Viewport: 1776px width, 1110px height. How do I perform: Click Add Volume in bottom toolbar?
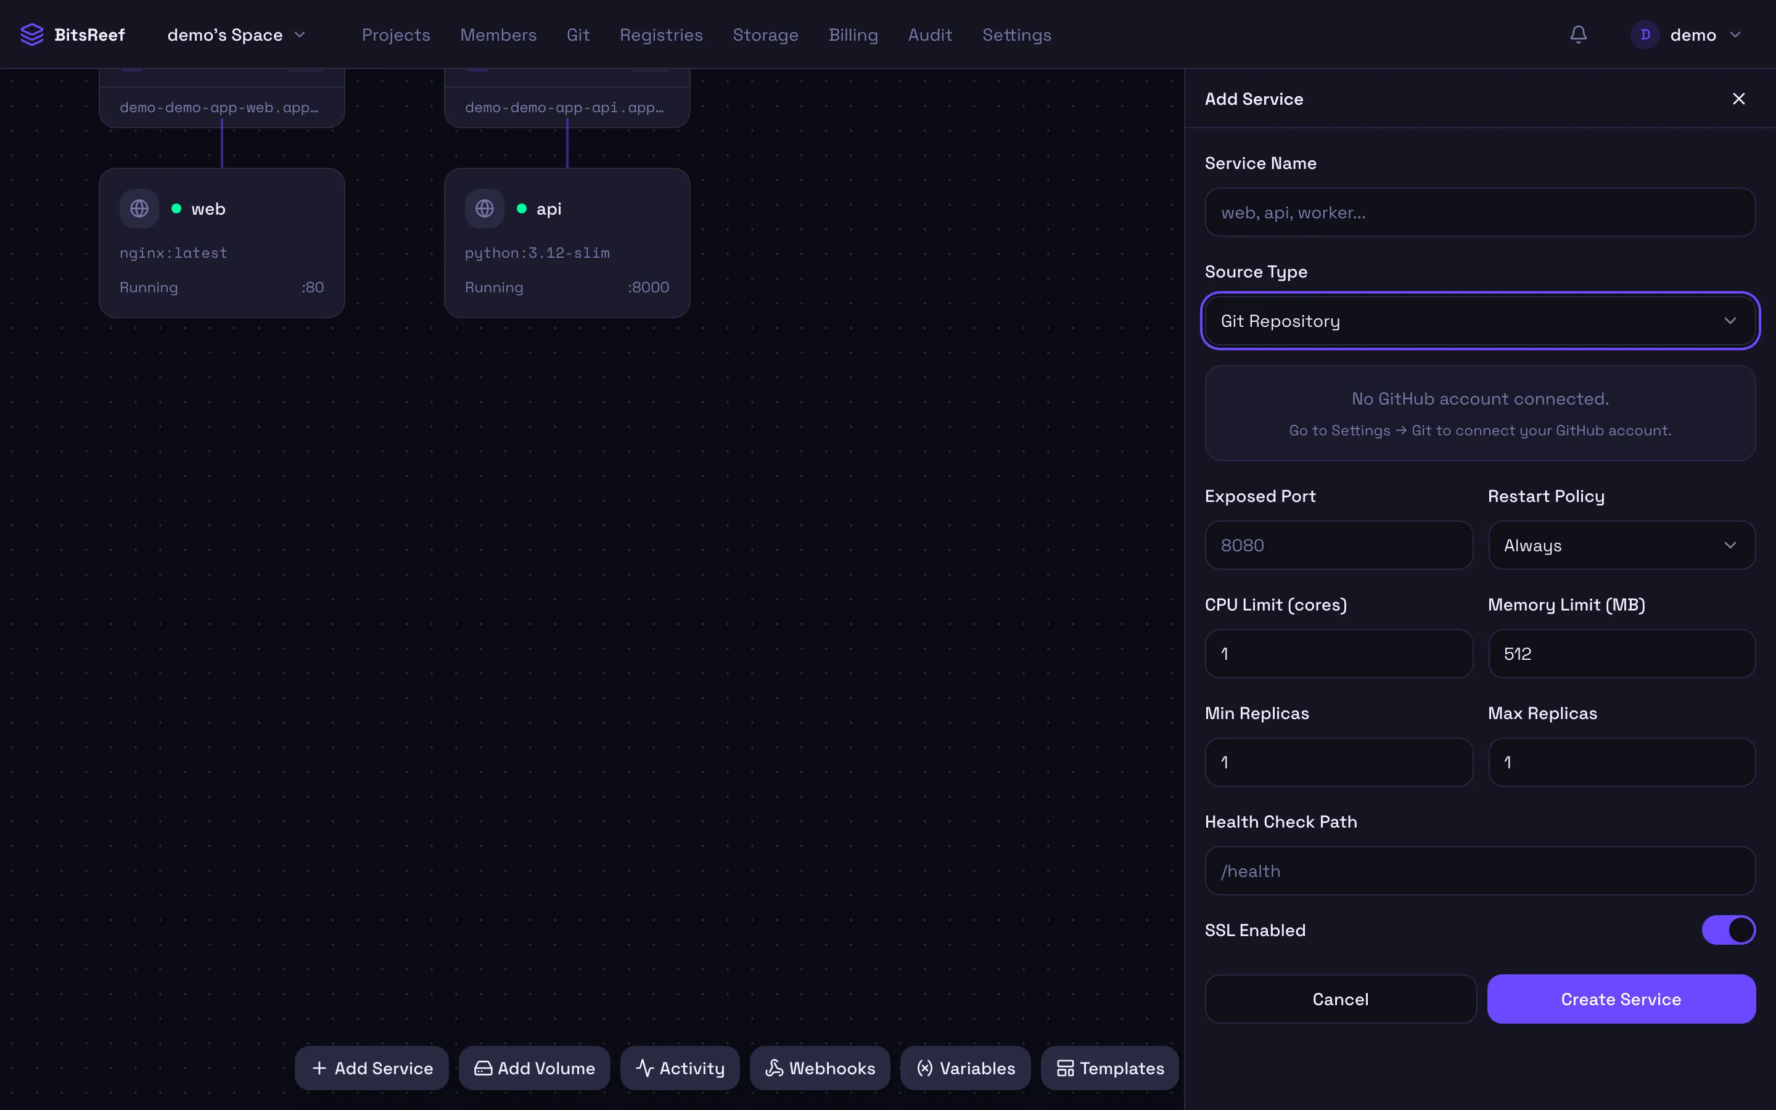(x=534, y=1068)
